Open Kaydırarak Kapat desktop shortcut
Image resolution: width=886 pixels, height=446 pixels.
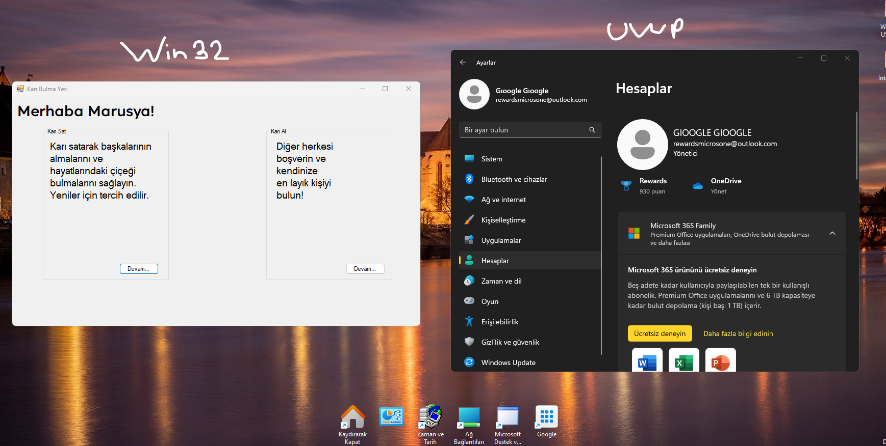[352, 425]
